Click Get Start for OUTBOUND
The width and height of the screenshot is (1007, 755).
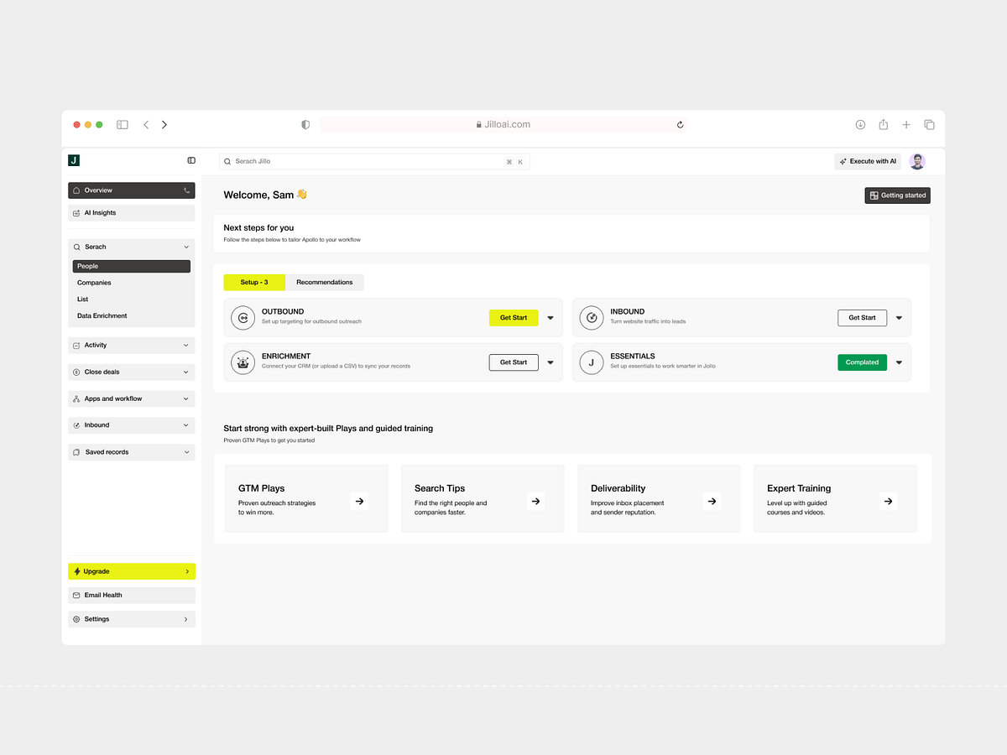[x=514, y=318]
